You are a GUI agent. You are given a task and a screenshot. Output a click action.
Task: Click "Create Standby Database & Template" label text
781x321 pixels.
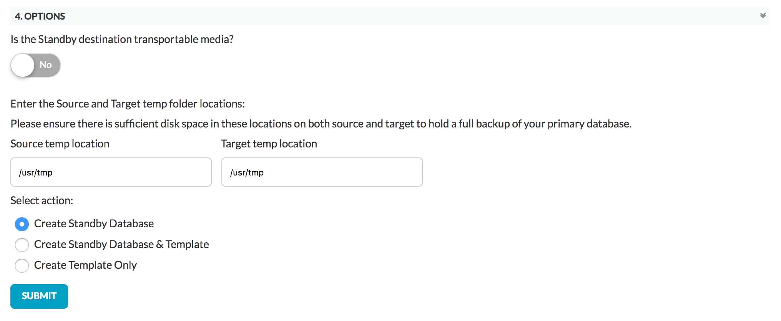point(121,244)
